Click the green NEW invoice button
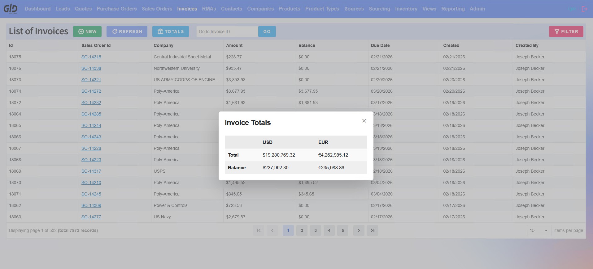The image size is (593, 269). click(87, 32)
